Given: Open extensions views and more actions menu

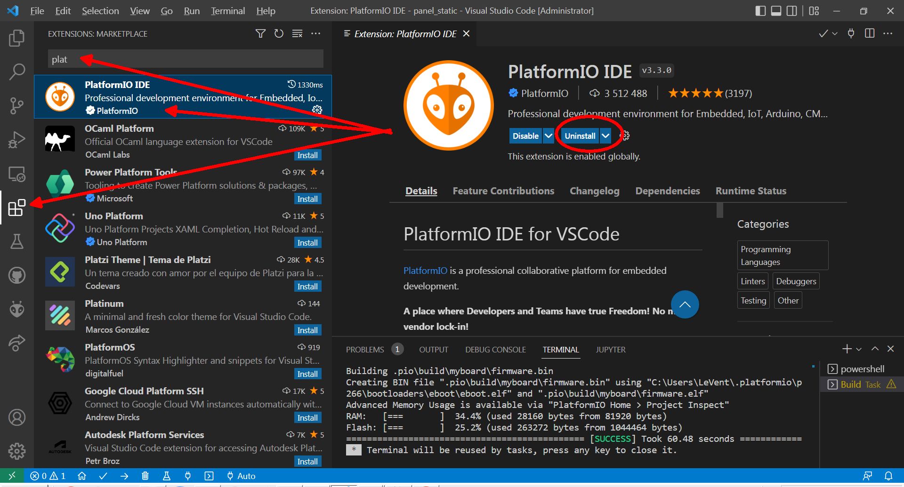Looking at the screenshot, I should pos(316,33).
